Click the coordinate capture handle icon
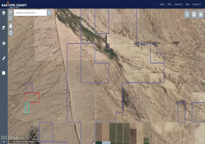The height and width of the screenshot is (144, 205). (10, 141)
